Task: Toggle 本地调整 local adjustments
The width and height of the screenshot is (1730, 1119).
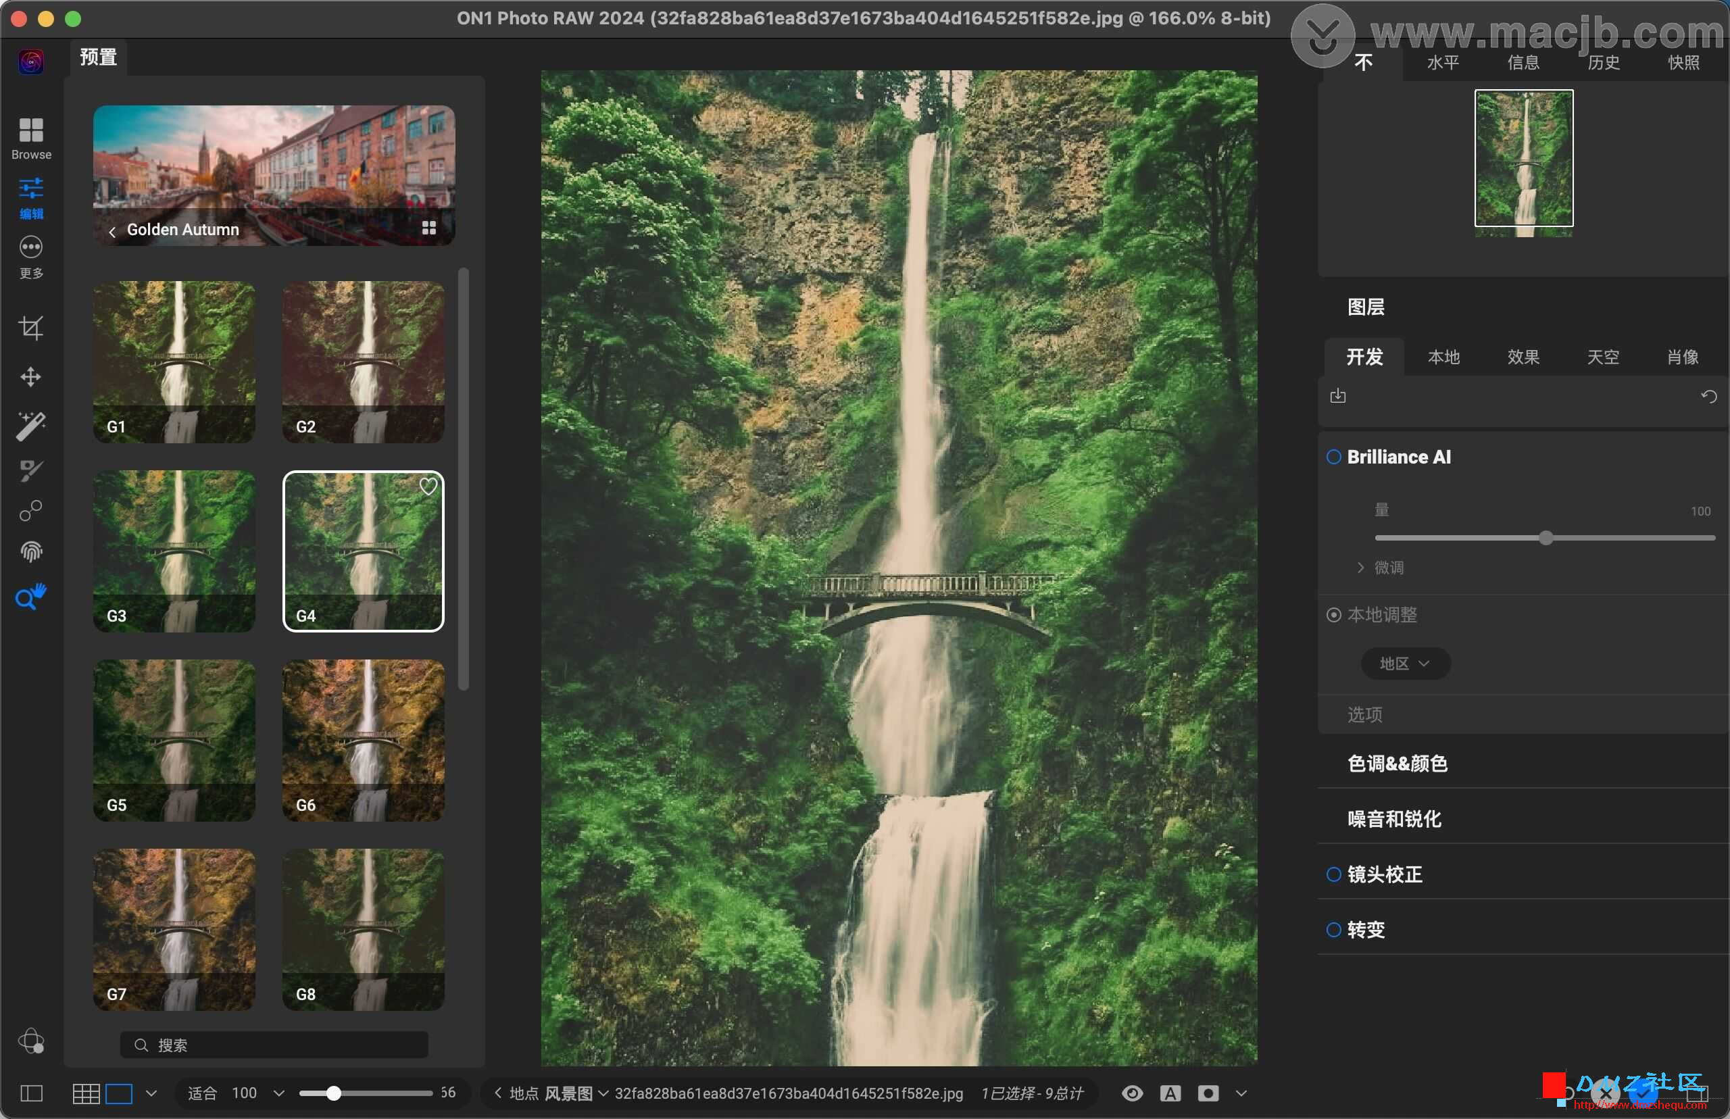Action: 1333,615
